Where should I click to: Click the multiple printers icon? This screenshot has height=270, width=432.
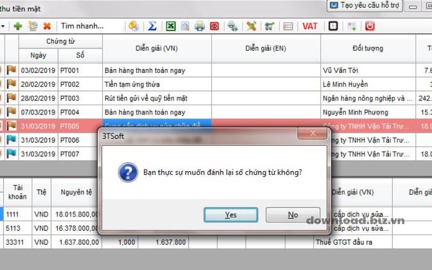pos(233,26)
